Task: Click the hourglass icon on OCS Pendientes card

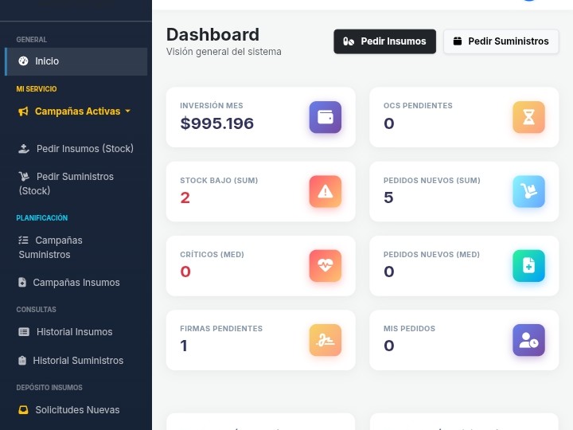Action: 528,118
